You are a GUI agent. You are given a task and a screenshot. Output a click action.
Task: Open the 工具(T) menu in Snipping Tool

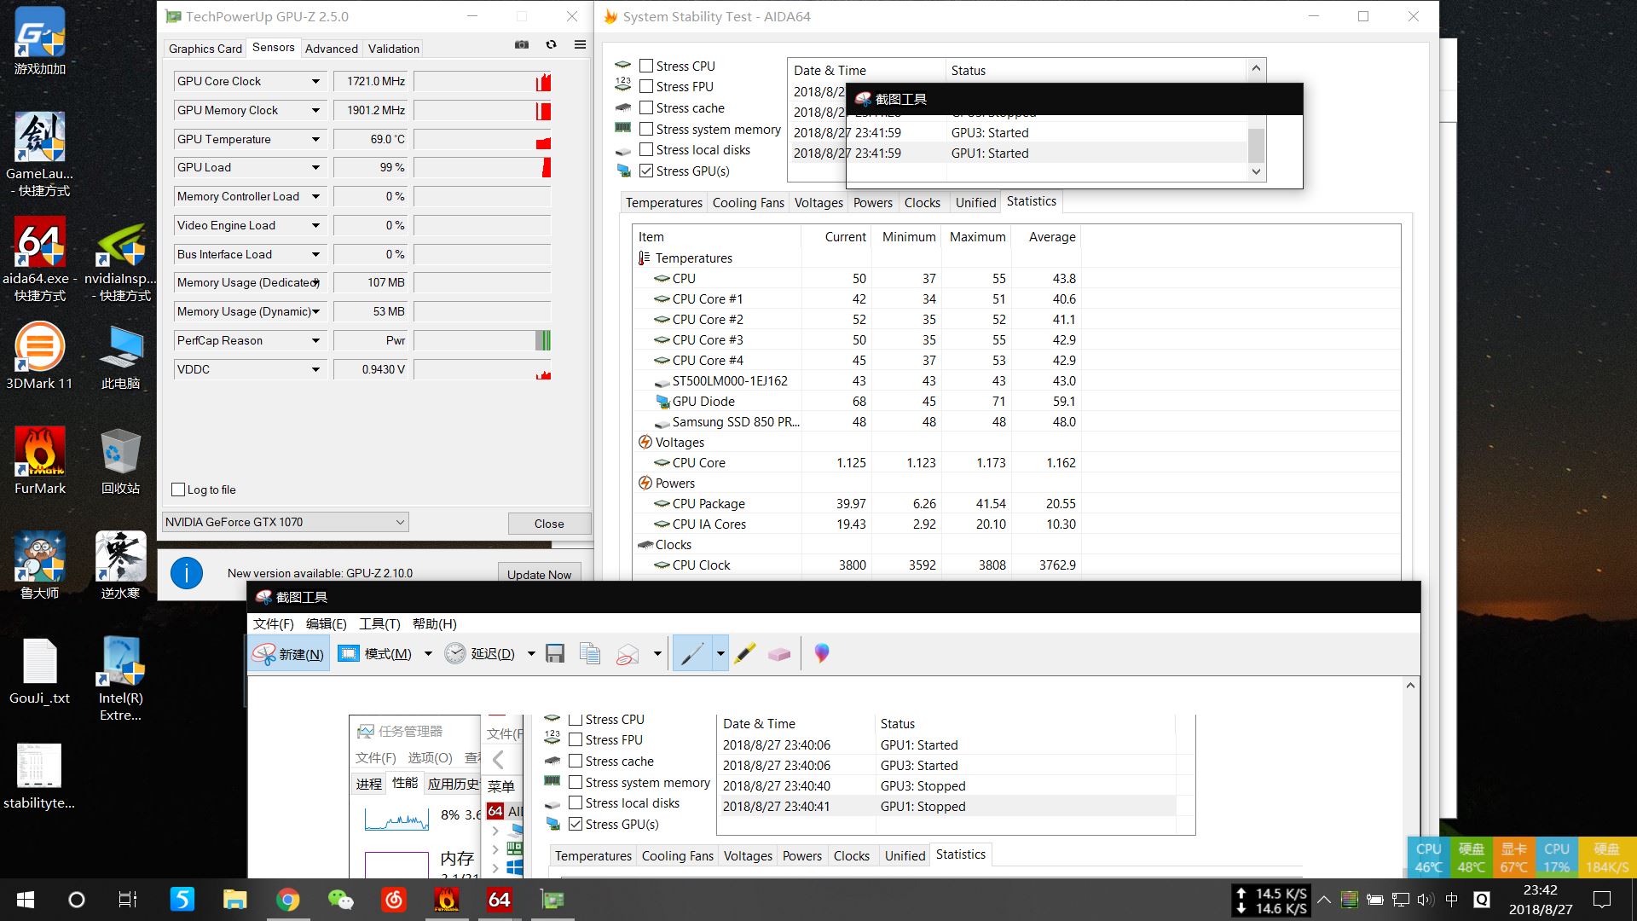pyautogui.click(x=379, y=623)
